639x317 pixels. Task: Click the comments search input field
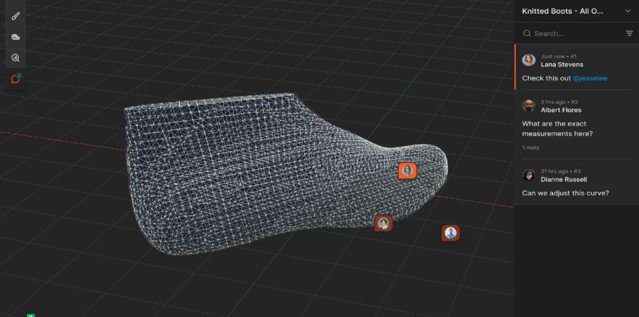(x=576, y=34)
